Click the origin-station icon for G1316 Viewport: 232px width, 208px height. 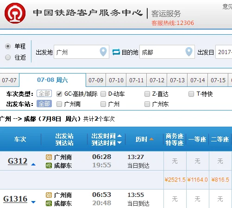49,195
